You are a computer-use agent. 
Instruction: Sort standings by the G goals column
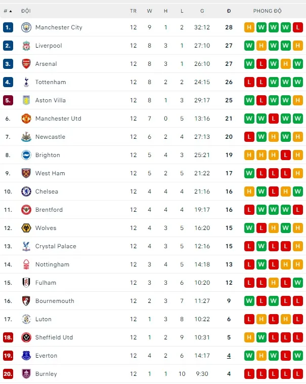[x=202, y=11]
